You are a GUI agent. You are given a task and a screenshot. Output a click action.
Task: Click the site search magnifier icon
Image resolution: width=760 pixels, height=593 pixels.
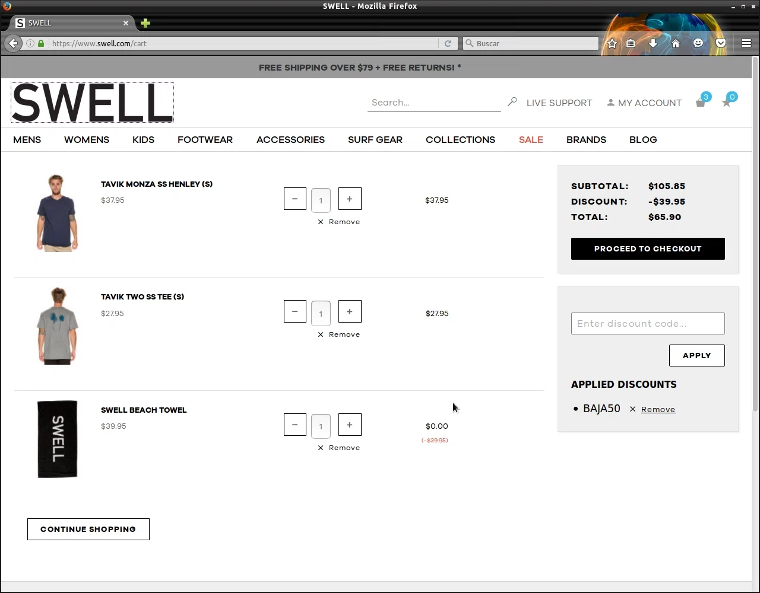click(x=512, y=102)
